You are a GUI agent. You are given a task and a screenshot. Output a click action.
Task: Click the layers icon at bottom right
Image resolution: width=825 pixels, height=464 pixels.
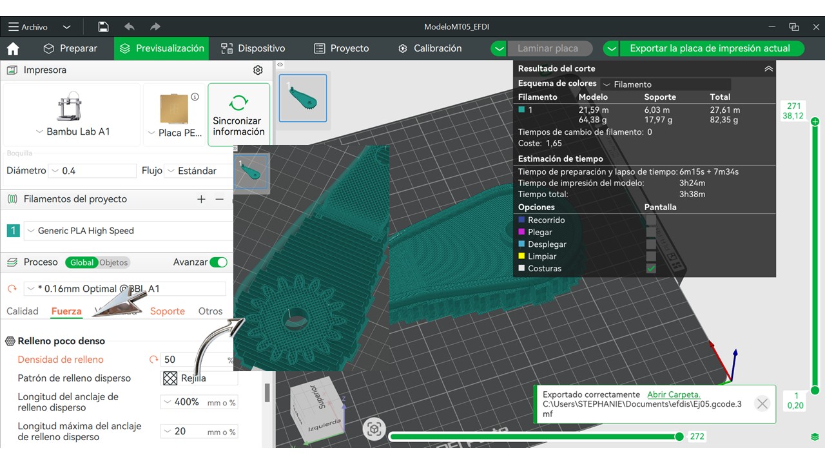click(815, 437)
